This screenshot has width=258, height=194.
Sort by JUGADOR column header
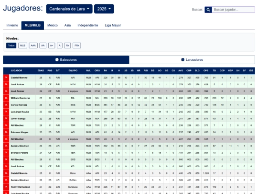point(16,70)
